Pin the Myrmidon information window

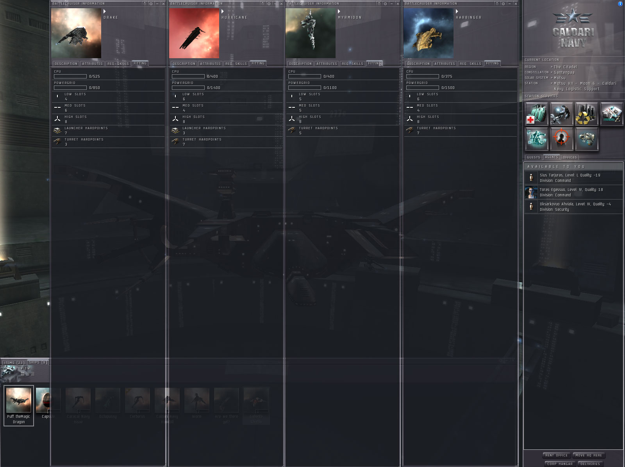tap(379, 4)
